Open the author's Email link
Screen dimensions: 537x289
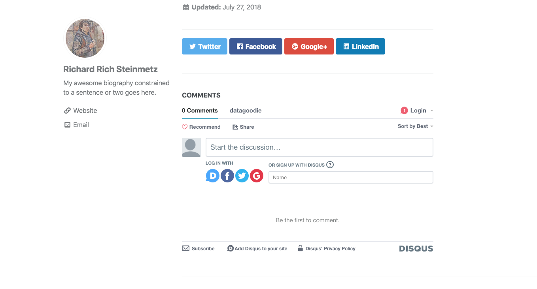click(76, 125)
